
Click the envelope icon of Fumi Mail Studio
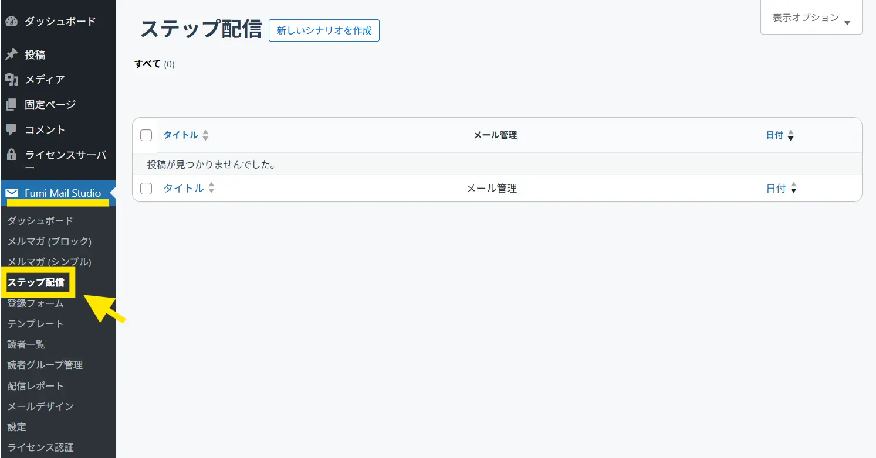[12, 193]
